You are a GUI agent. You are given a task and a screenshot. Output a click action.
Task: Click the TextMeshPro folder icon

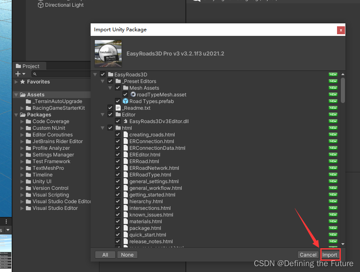pos(28,168)
